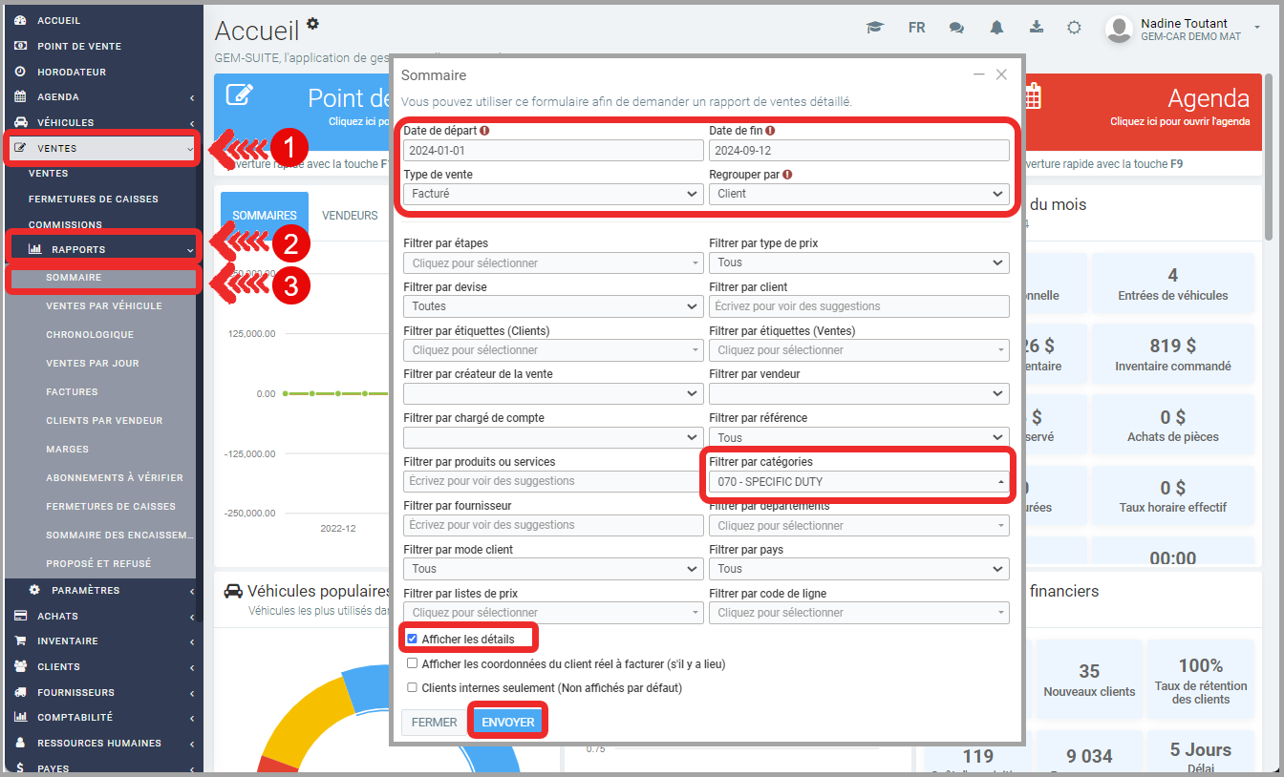
Task: Uncheck Afficher les détails checkbox
Action: (412, 639)
